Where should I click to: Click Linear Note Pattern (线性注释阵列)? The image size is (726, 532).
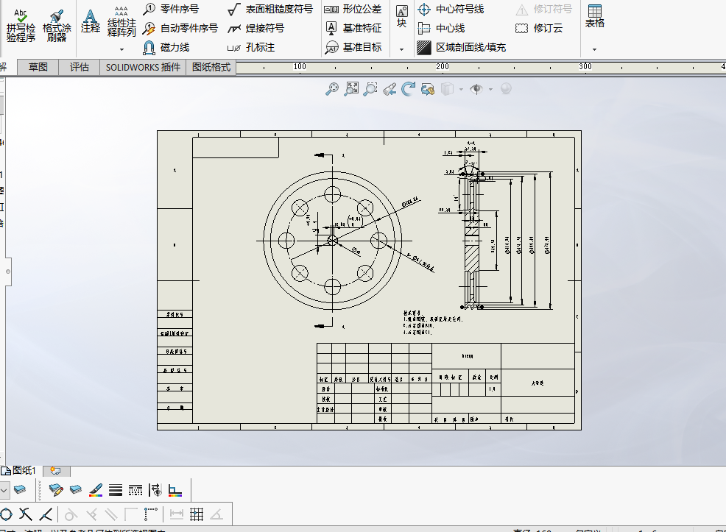click(x=121, y=21)
